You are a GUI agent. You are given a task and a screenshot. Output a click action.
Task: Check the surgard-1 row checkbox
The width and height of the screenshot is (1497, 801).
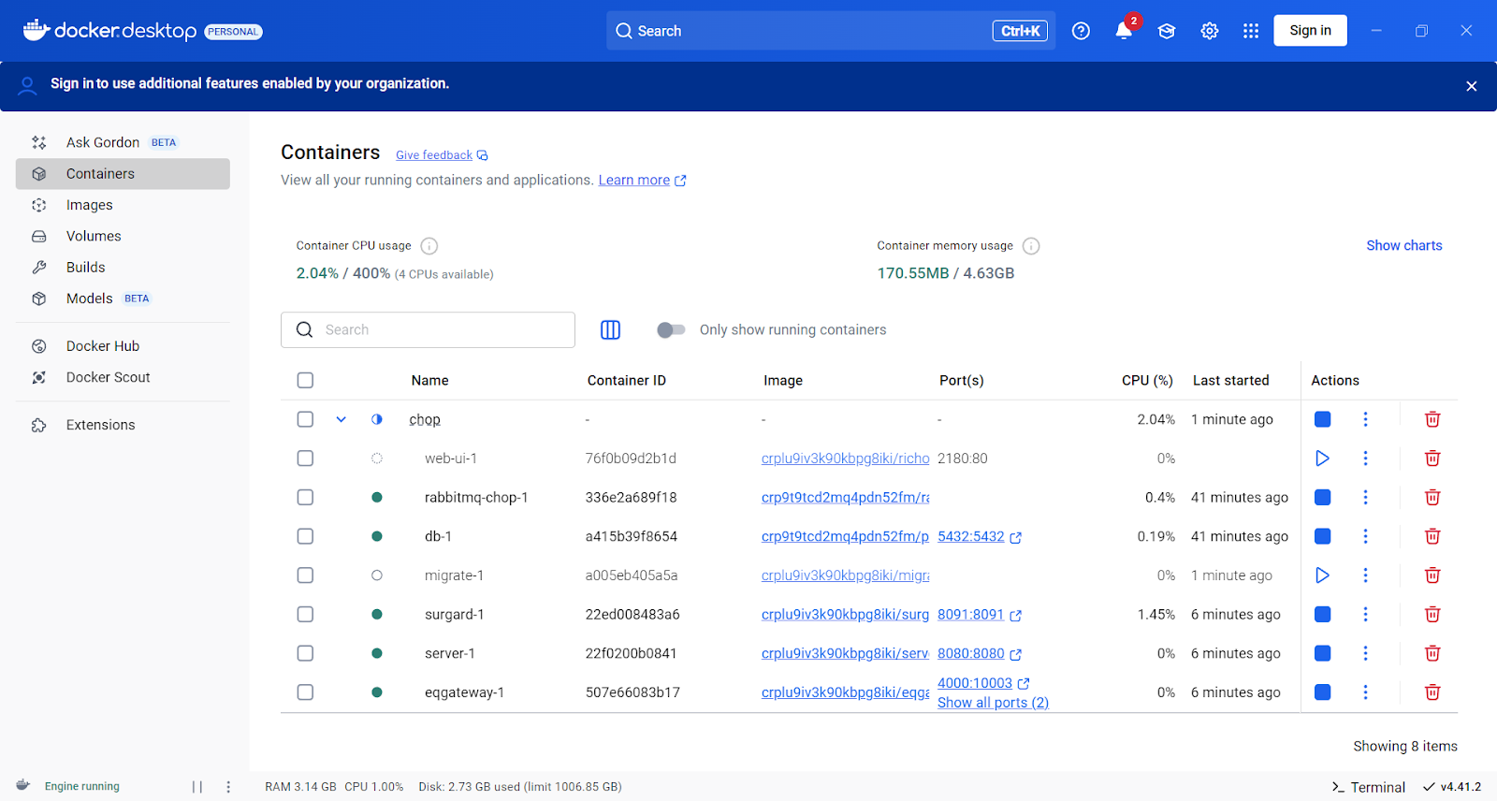[305, 614]
